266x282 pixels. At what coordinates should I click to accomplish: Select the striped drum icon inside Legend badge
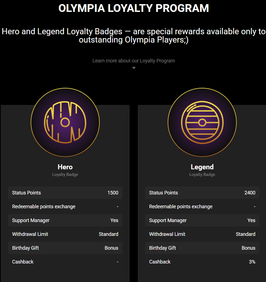coord(202,122)
